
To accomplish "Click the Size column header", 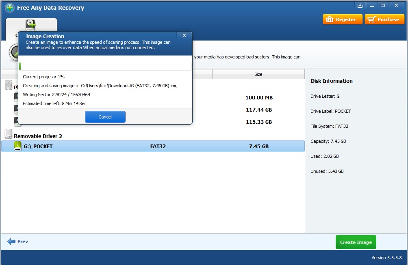I will point(258,74).
